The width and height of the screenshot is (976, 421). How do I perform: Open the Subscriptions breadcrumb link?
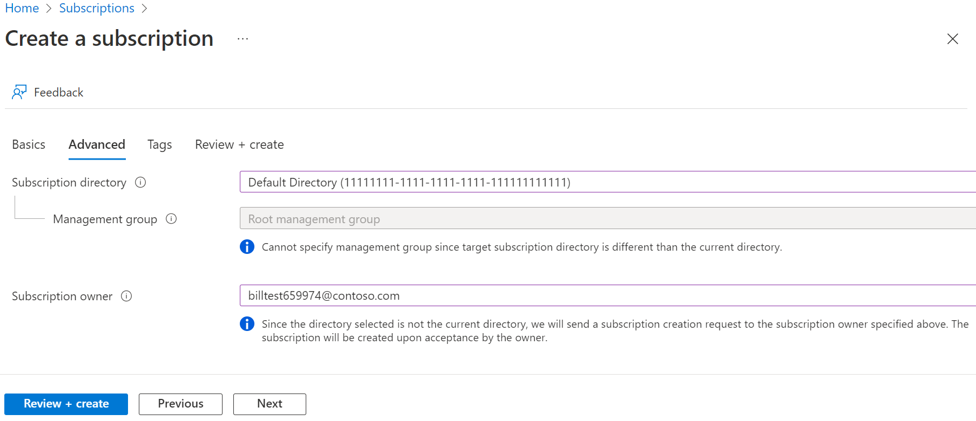point(97,8)
